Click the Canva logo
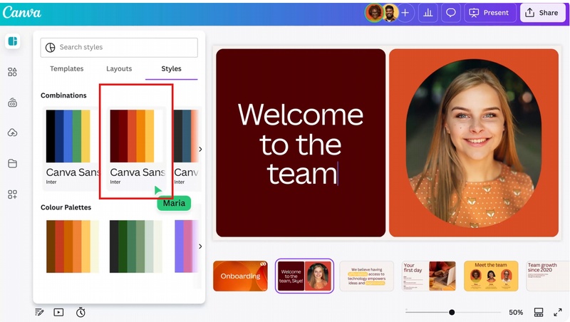This screenshot has width=570, height=322. [x=22, y=13]
